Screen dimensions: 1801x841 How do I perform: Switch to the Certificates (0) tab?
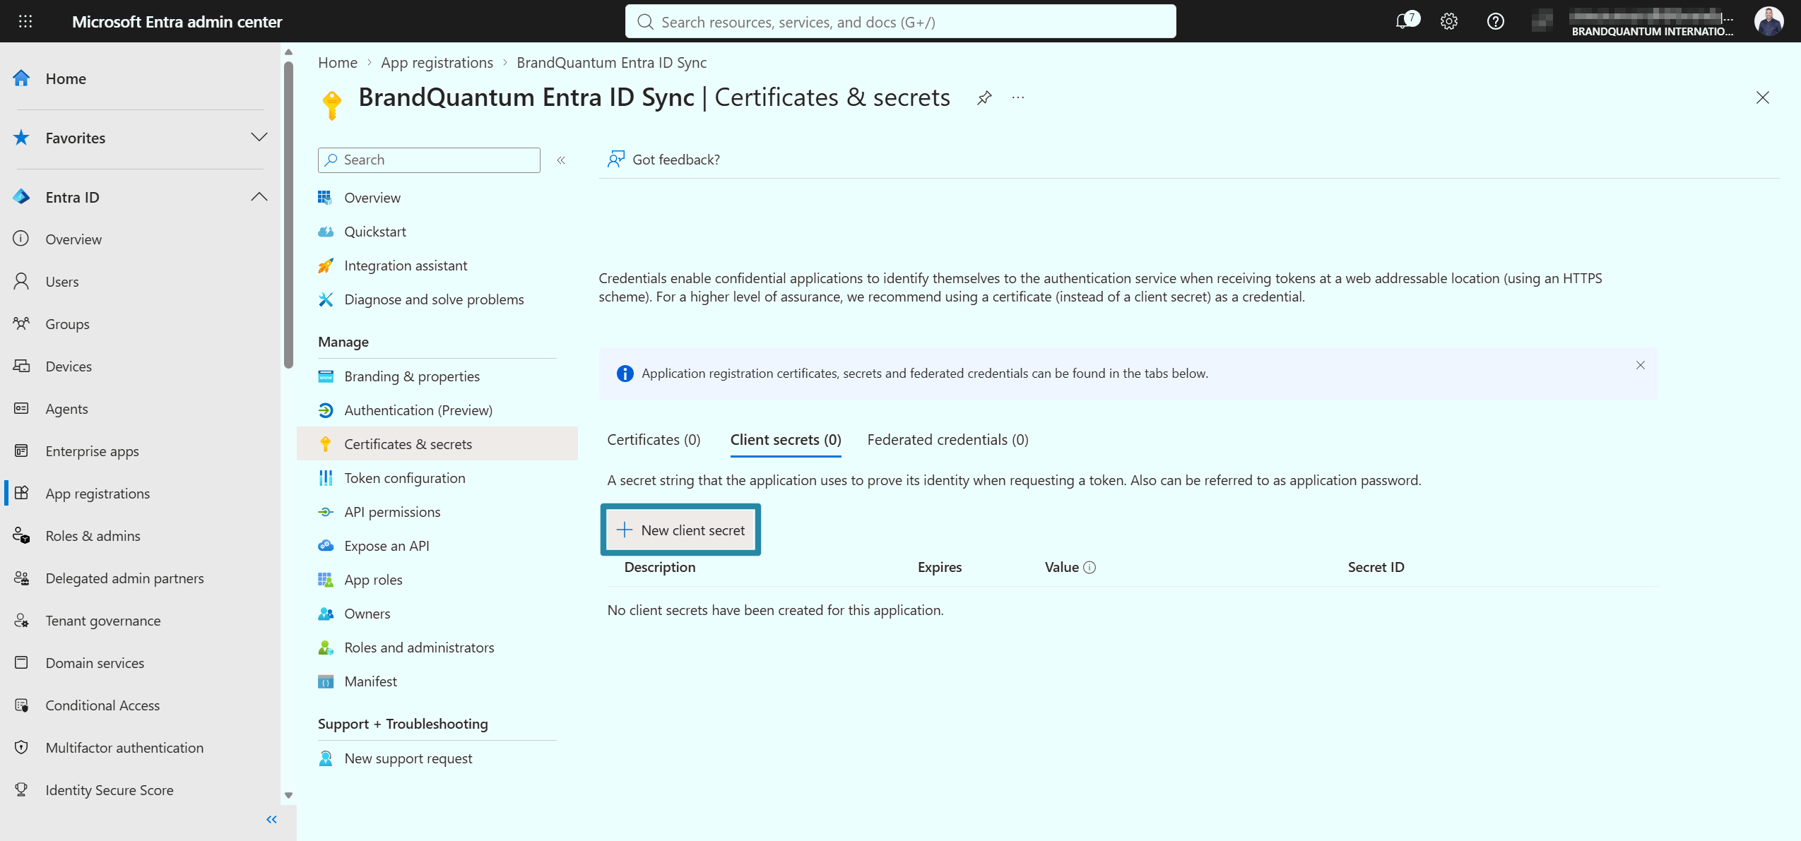[654, 440]
